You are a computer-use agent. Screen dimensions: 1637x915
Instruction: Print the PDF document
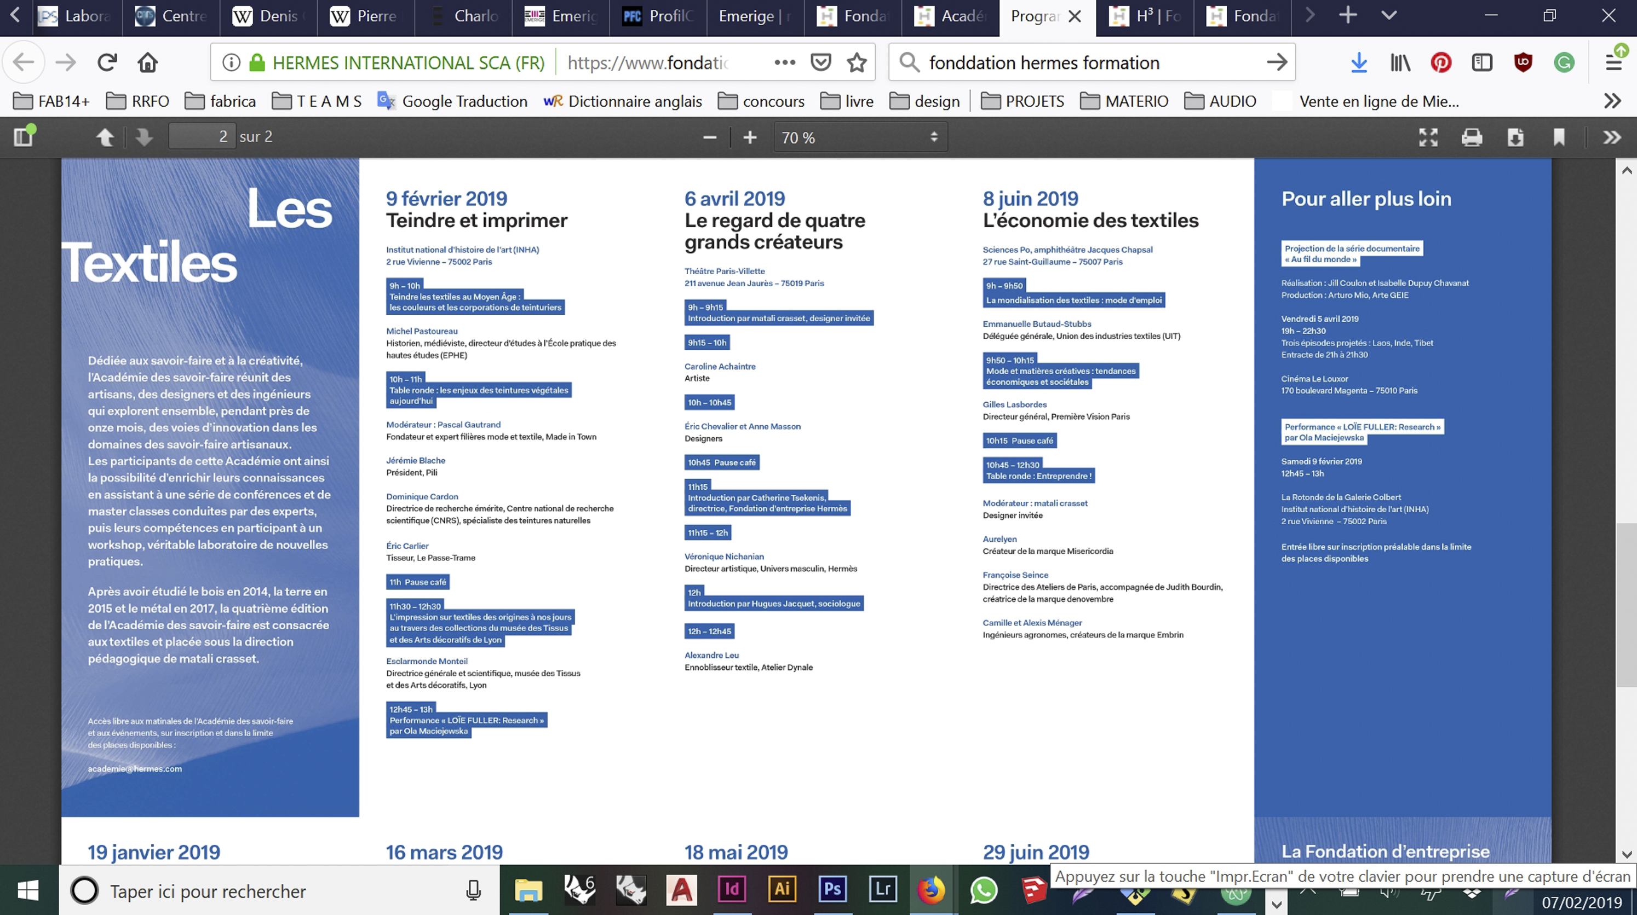pos(1472,137)
